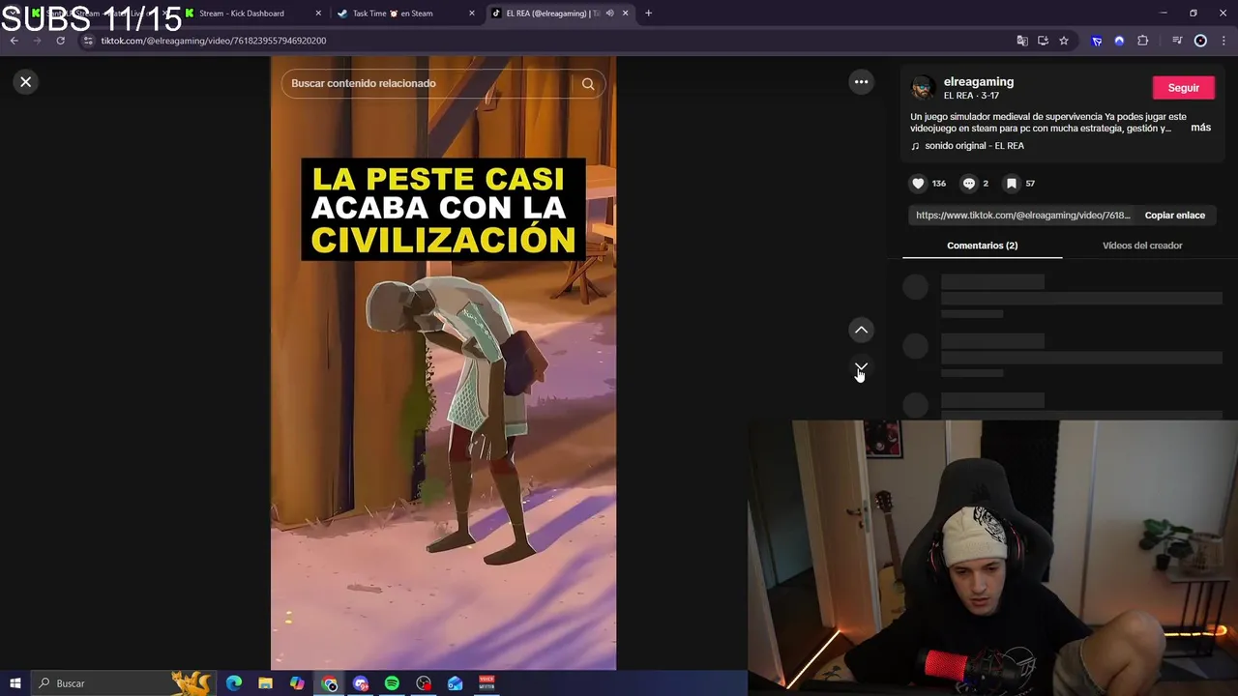Follow elreagaming with Seguir button
The image size is (1238, 696).
(1183, 88)
